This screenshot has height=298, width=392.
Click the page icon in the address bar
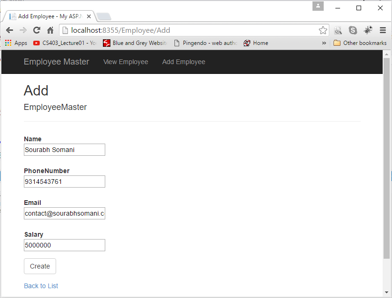pos(65,30)
